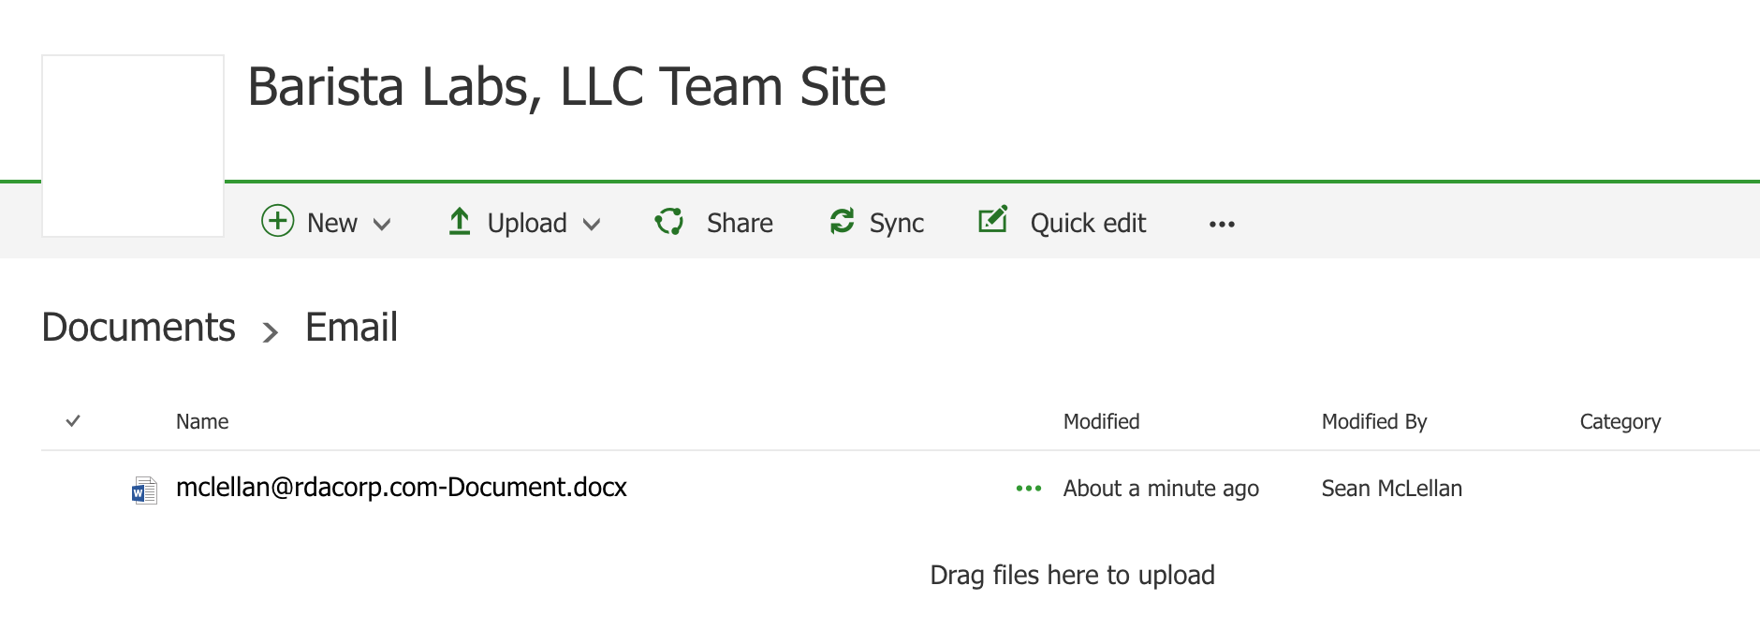Sort by the Category column header
This screenshot has width=1760, height=644.
pyautogui.click(x=1621, y=422)
